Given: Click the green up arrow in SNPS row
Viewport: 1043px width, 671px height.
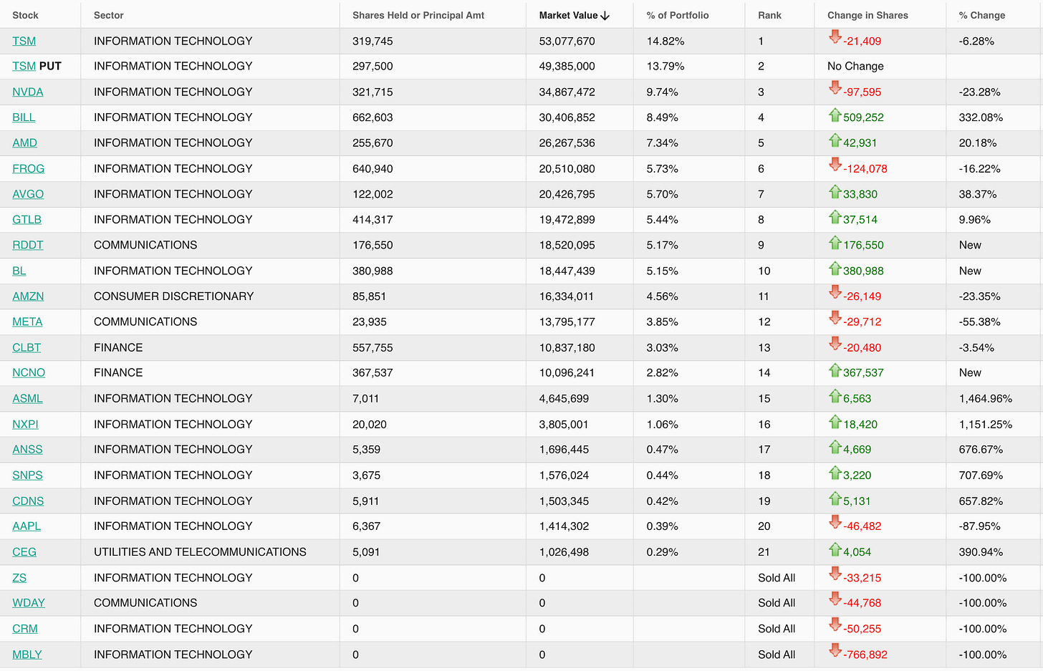Looking at the screenshot, I should (x=835, y=473).
